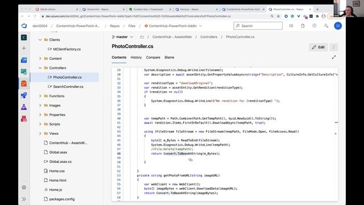Open dani0004 organization breadcrumb
This screenshot has width=364, height=205.
[x=40, y=26]
